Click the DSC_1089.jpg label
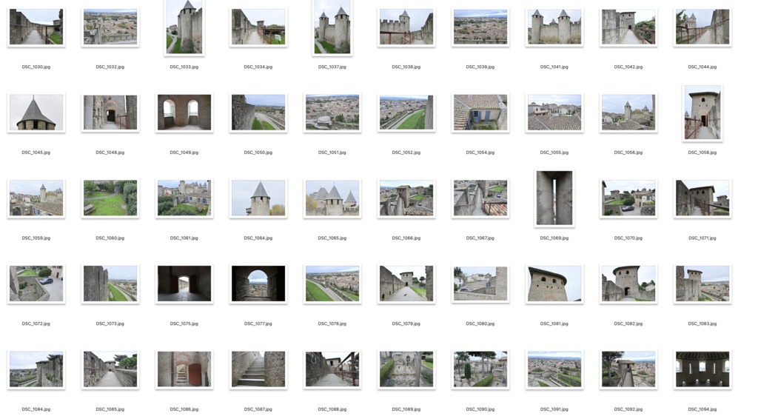 click(x=406, y=409)
